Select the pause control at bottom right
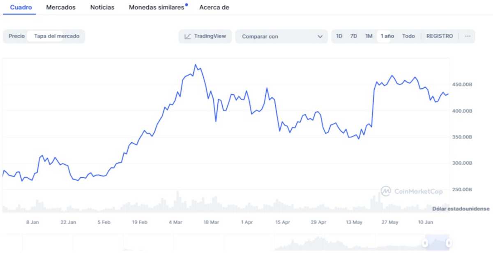Viewport: 493px width, 253px height. pos(424,243)
